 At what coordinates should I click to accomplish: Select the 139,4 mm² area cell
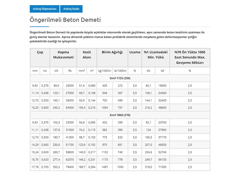(82, 108)
